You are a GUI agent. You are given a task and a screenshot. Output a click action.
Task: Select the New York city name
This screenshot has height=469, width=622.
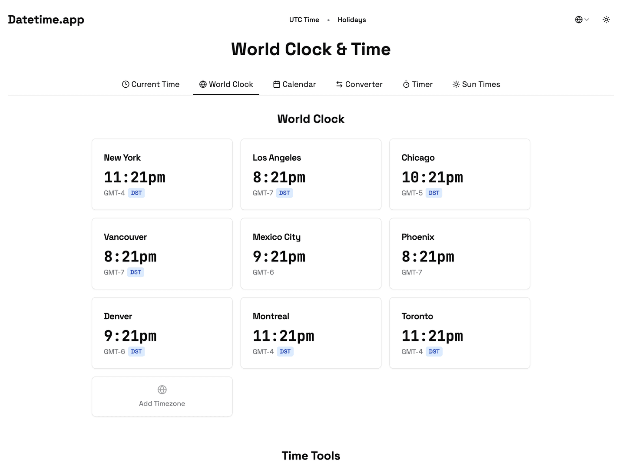click(x=122, y=158)
